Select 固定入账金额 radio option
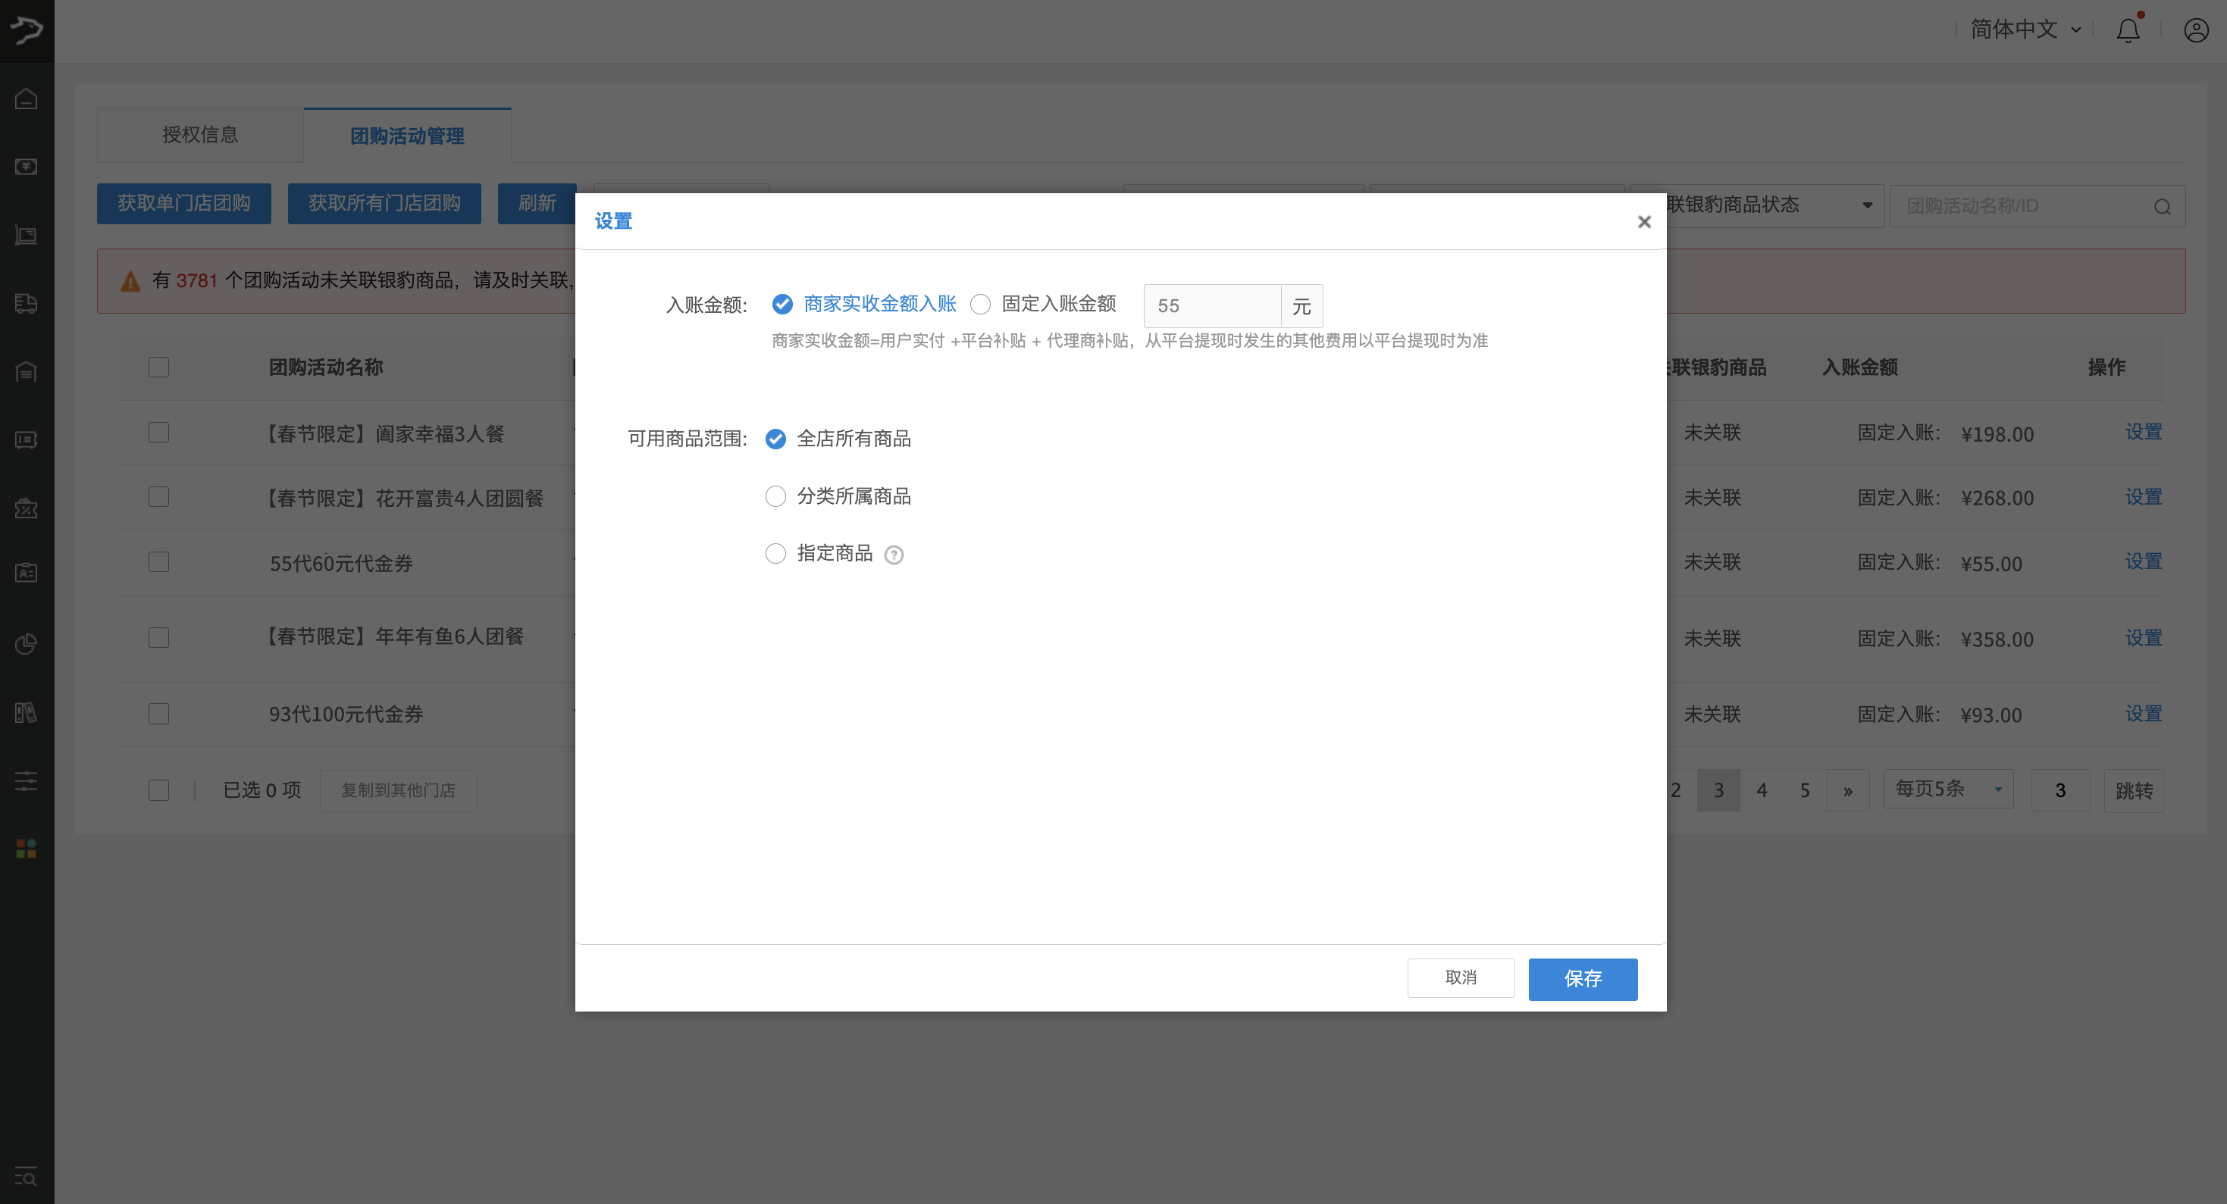 (980, 305)
